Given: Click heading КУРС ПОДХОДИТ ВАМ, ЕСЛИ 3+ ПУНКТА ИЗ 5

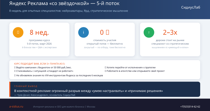Looking at the screenshot, I should point(40,64).
